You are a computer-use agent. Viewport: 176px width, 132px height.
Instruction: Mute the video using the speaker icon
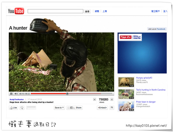pos(16,94)
